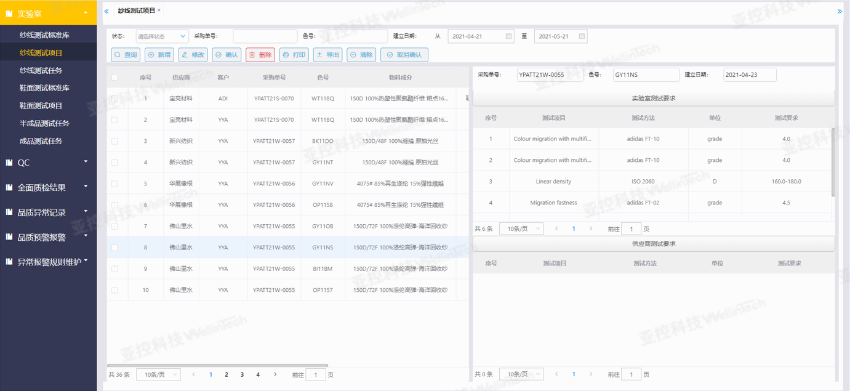The width and height of the screenshot is (850, 391).
Task: Open 鞋面测试项目 in sidebar
Action: point(41,105)
